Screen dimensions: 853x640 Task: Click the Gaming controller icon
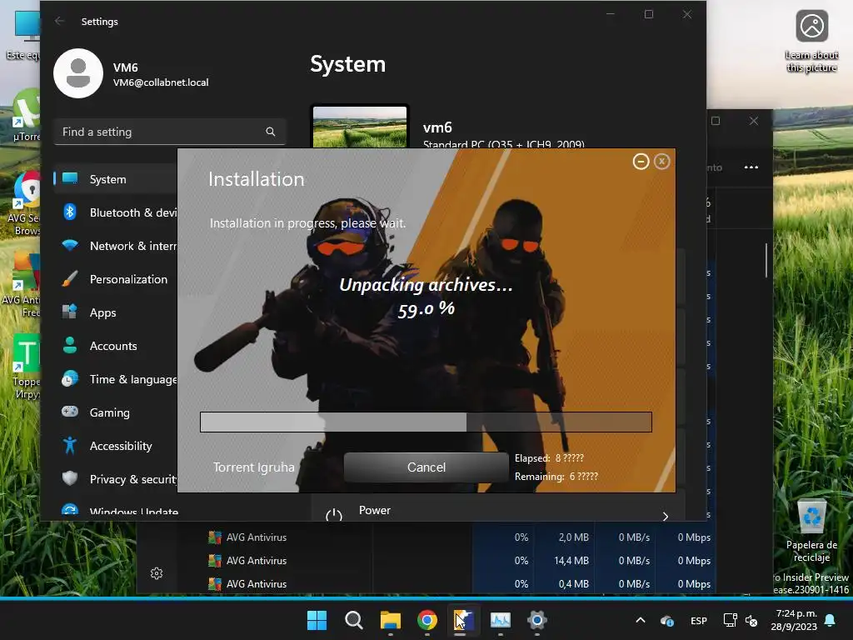[x=70, y=412]
